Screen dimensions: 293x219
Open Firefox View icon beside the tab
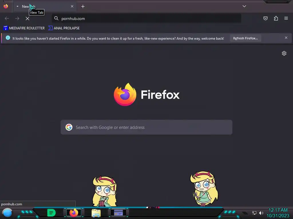tap(6, 6)
